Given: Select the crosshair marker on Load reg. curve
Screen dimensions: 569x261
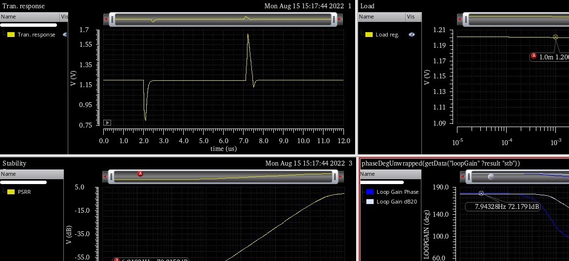Looking at the screenshot, I should [555, 37].
